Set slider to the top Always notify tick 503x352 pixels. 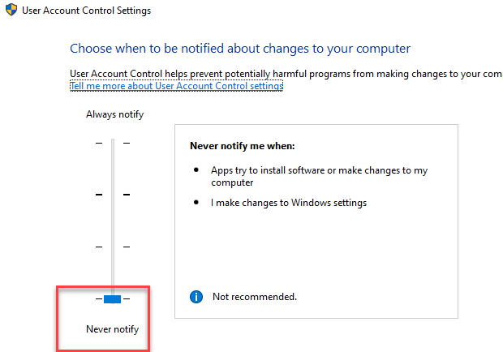113,143
